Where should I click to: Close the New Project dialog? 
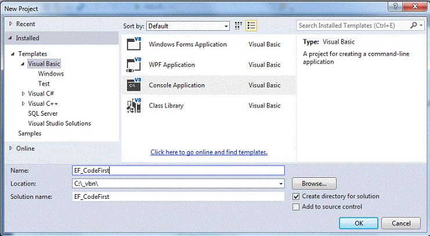point(415,6)
